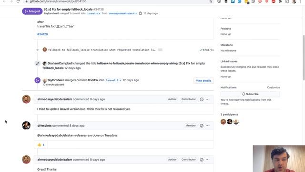The image size is (305, 172).
Task: Click View details button
Action: click(203, 81)
